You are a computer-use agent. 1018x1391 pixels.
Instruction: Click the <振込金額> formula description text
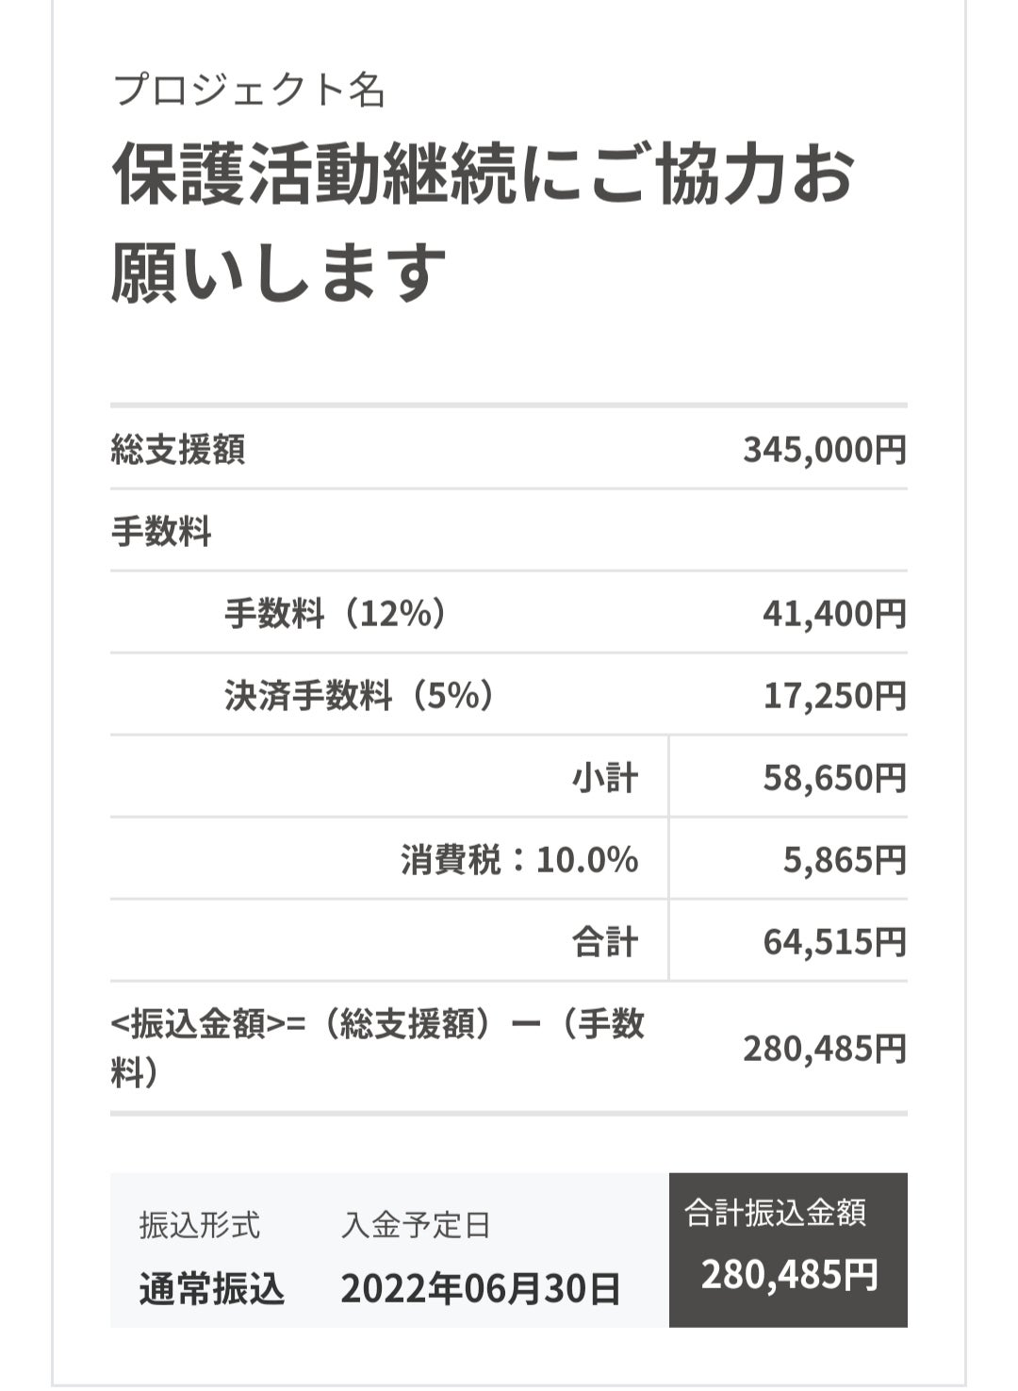coord(377,1047)
